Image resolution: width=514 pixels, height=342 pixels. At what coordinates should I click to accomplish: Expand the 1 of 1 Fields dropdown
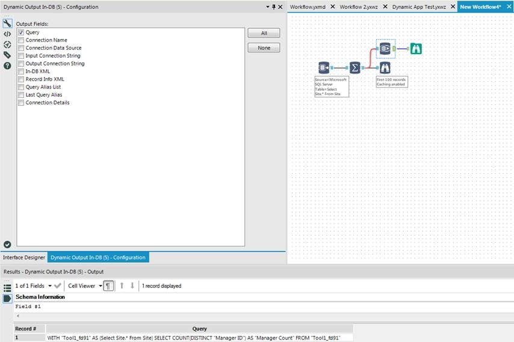click(50, 286)
